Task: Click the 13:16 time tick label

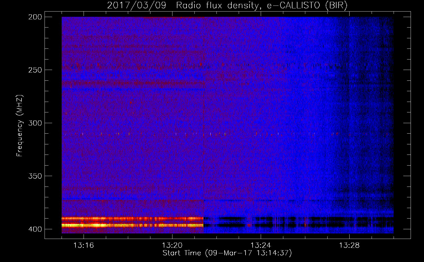Action: pyautogui.click(x=84, y=245)
